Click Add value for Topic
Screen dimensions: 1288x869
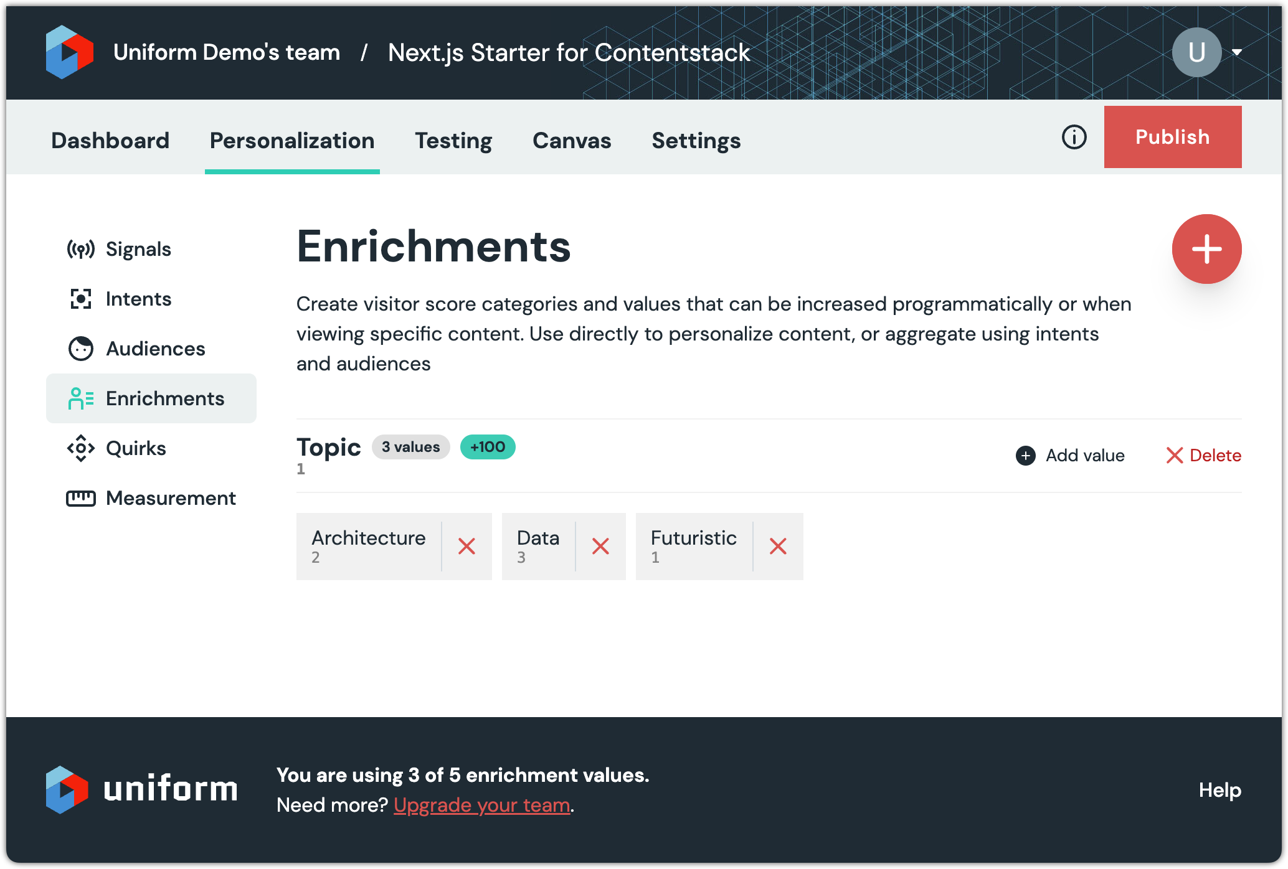[1071, 456]
